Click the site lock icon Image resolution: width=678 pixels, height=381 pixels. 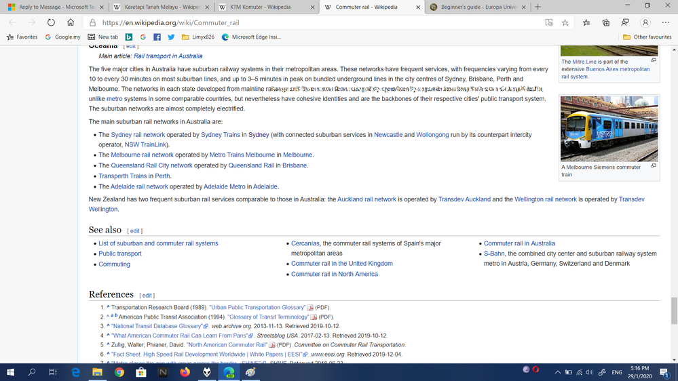[x=92, y=22]
